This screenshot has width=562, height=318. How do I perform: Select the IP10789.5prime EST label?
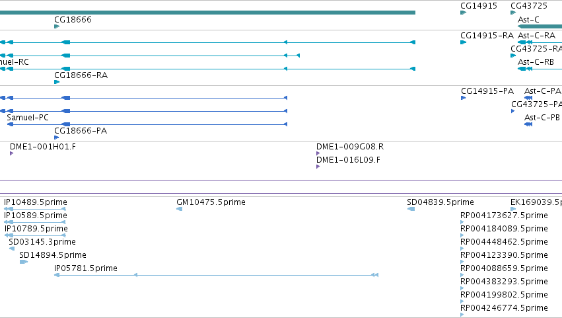tap(36, 229)
